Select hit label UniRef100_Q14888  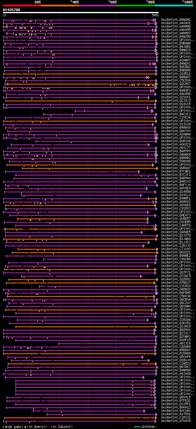pyautogui.click(x=175, y=192)
